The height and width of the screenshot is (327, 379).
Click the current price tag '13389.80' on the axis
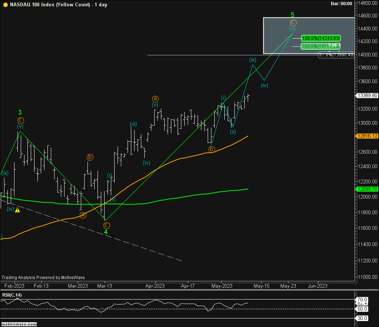pyautogui.click(x=368, y=95)
